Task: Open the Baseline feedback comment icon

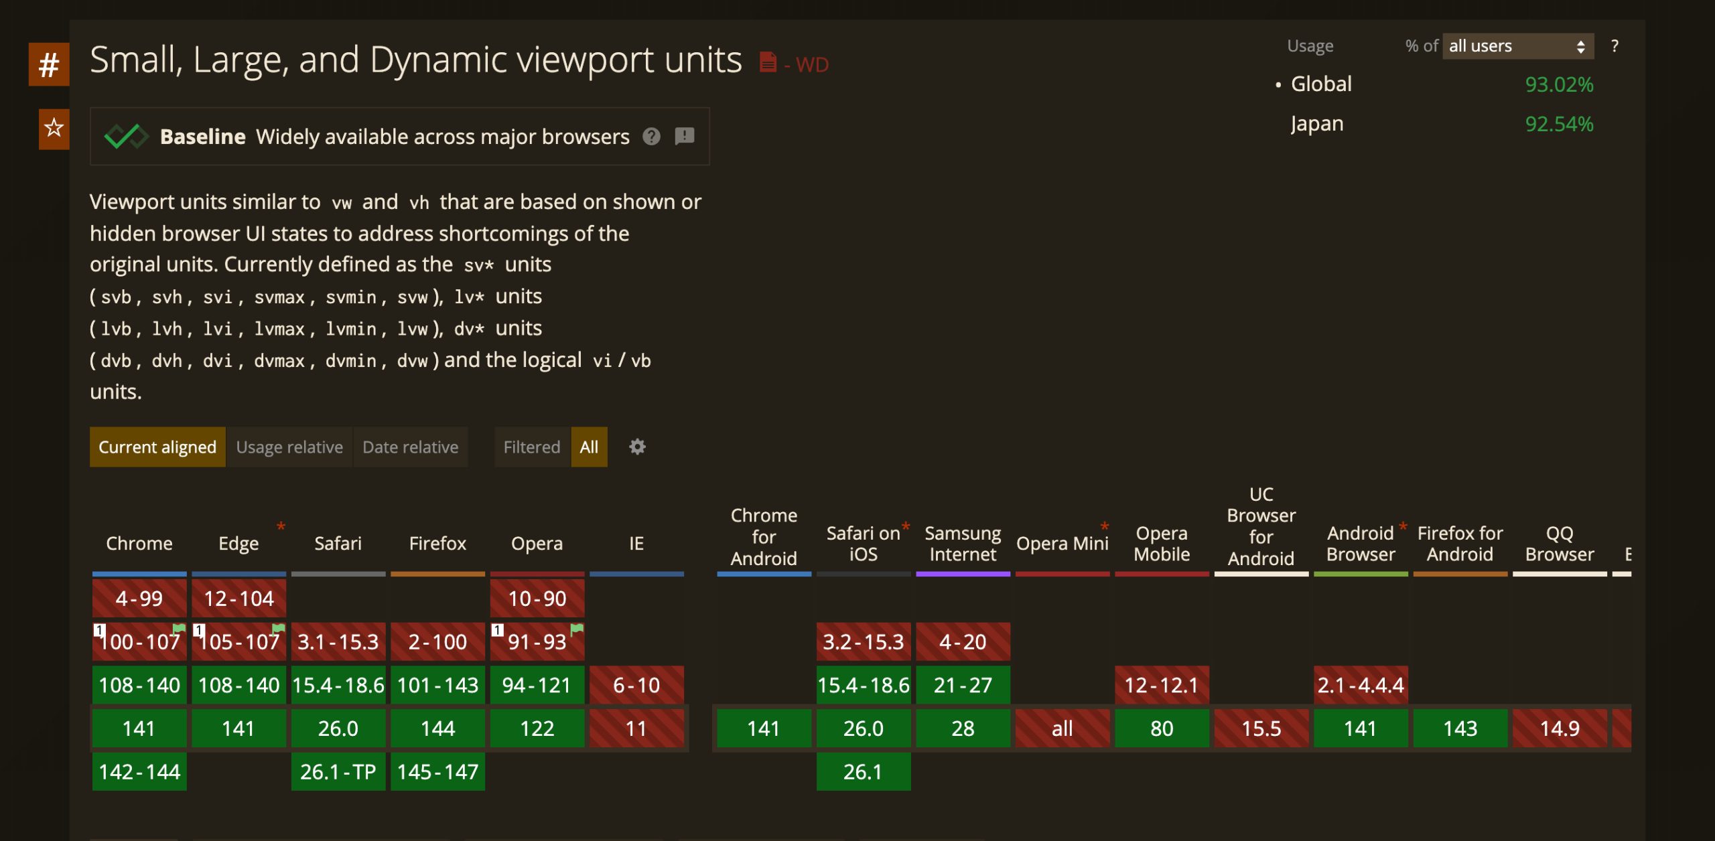Action: [684, 136]
